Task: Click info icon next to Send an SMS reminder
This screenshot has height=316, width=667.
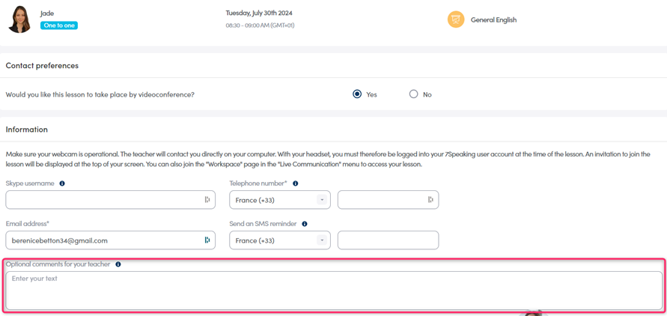Action: pyautogui.click(x=305, y=224)
